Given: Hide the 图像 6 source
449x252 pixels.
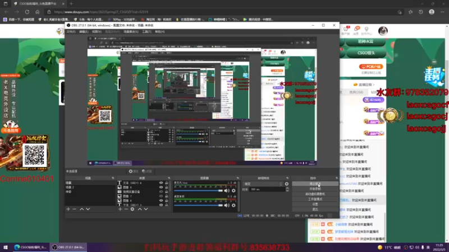Looking at the screenshot, I should 161,200.
